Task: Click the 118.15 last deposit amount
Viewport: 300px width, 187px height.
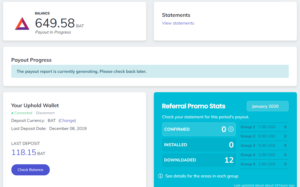Action: pos(24,152)
